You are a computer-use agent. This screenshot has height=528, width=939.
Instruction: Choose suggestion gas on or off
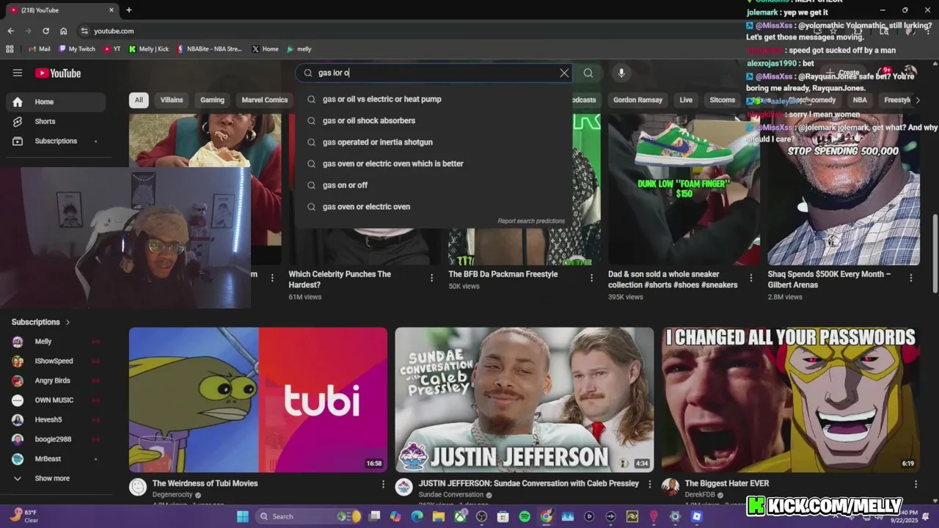pyautogui.click(x=433, y=185)
